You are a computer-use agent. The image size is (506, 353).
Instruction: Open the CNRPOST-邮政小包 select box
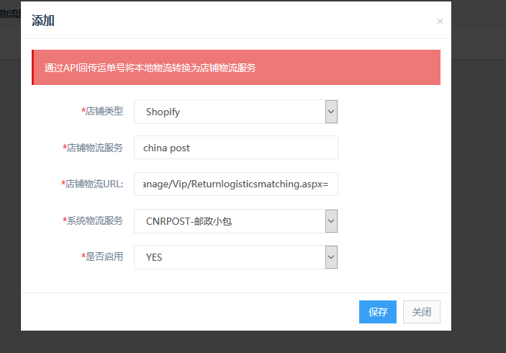(x=236, y=221)
